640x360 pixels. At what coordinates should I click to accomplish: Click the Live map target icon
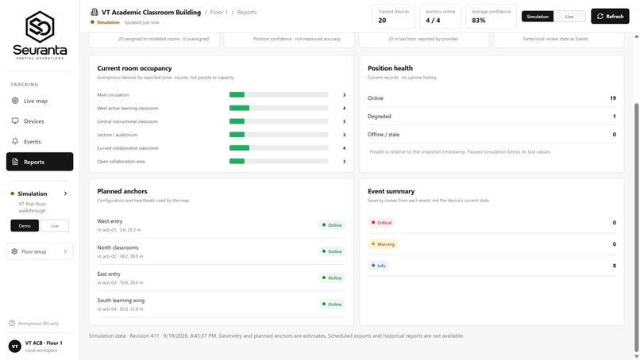(15, 100)
